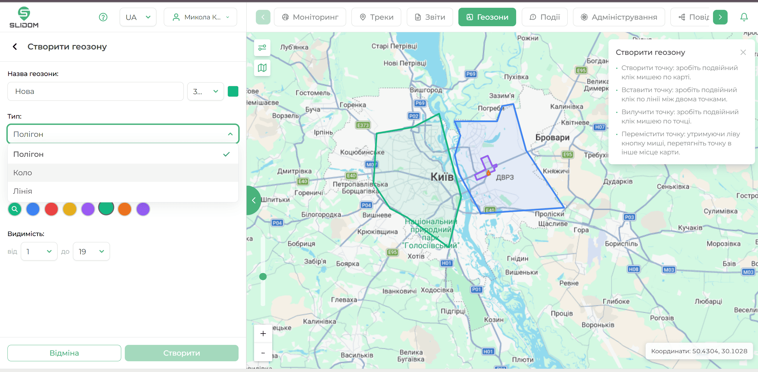The image size is (758, 372).
Task: Open the map layers icon
Action: point(262,68)
